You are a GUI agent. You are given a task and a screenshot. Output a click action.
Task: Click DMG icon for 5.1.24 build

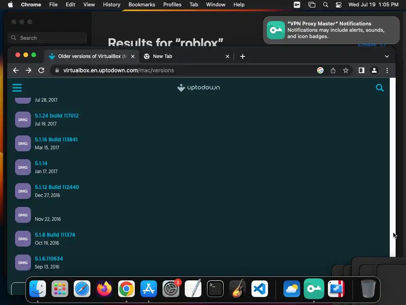pyautogui.click(x=23, y=120)
